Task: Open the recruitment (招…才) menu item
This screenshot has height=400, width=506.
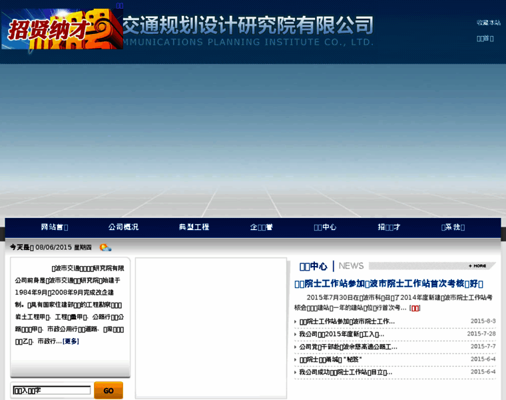Action: (389, 227)
